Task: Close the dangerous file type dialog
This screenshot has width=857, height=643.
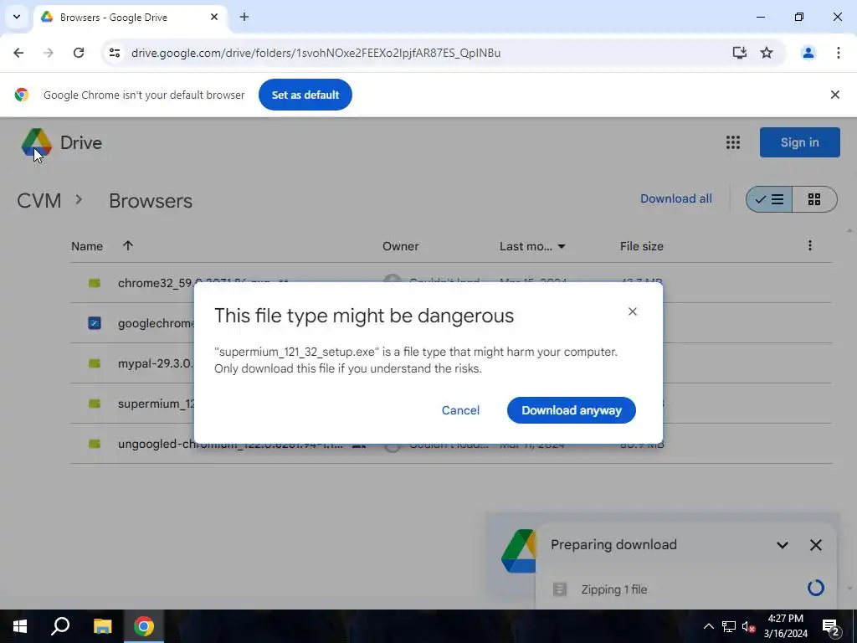Action: (633, 311)
